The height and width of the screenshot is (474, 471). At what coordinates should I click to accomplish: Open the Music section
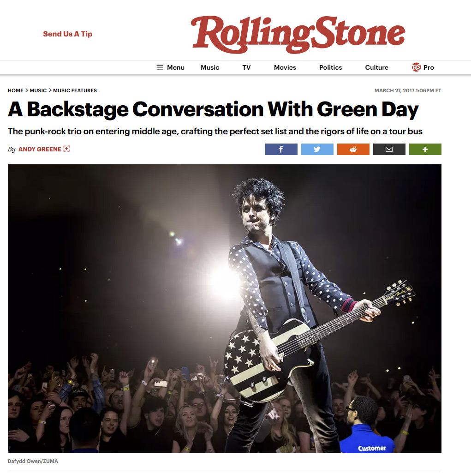pos(210,67)
